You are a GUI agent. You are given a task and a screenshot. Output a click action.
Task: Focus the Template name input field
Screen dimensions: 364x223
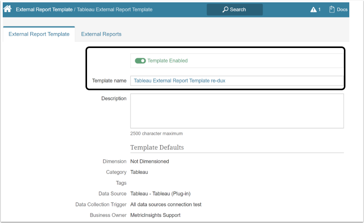click(237, 81)
